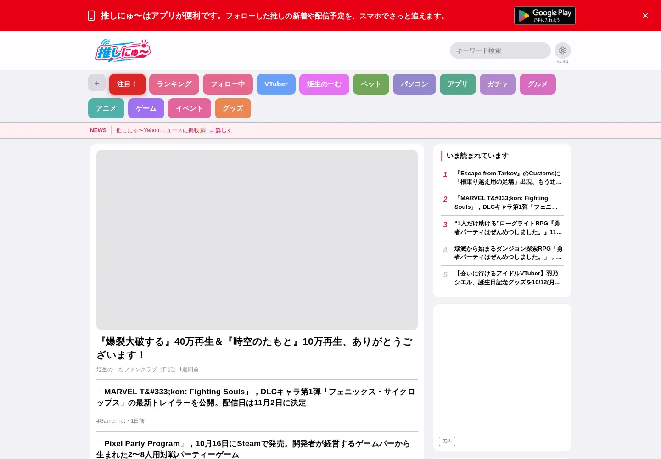The height and width of the screenshot is (459, 661).
Task: Select the グルメ category
Action: point(538,84)
